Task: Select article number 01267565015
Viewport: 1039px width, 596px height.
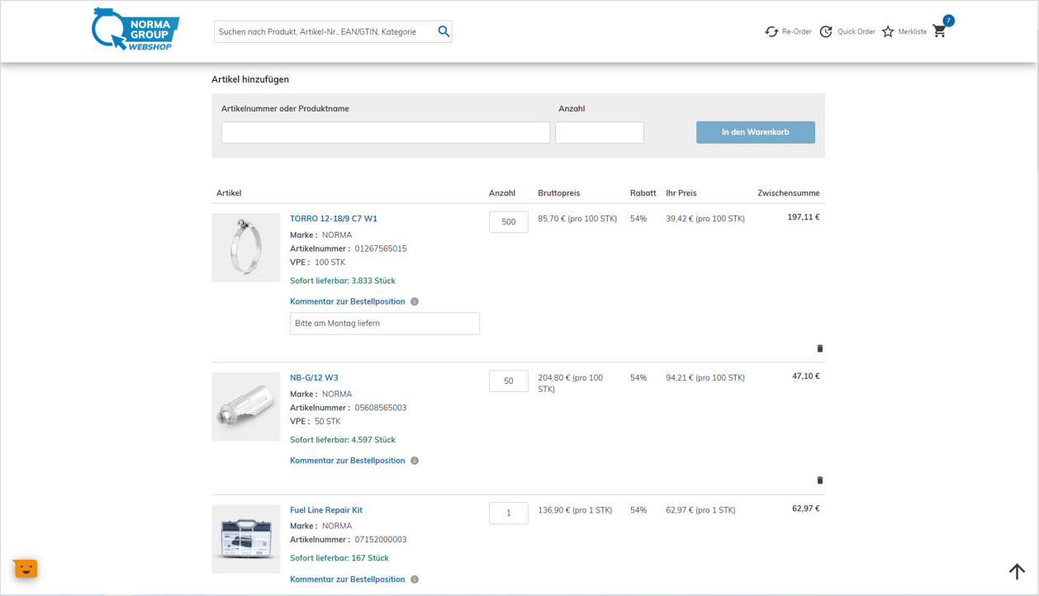Action: tap(381, 248)
